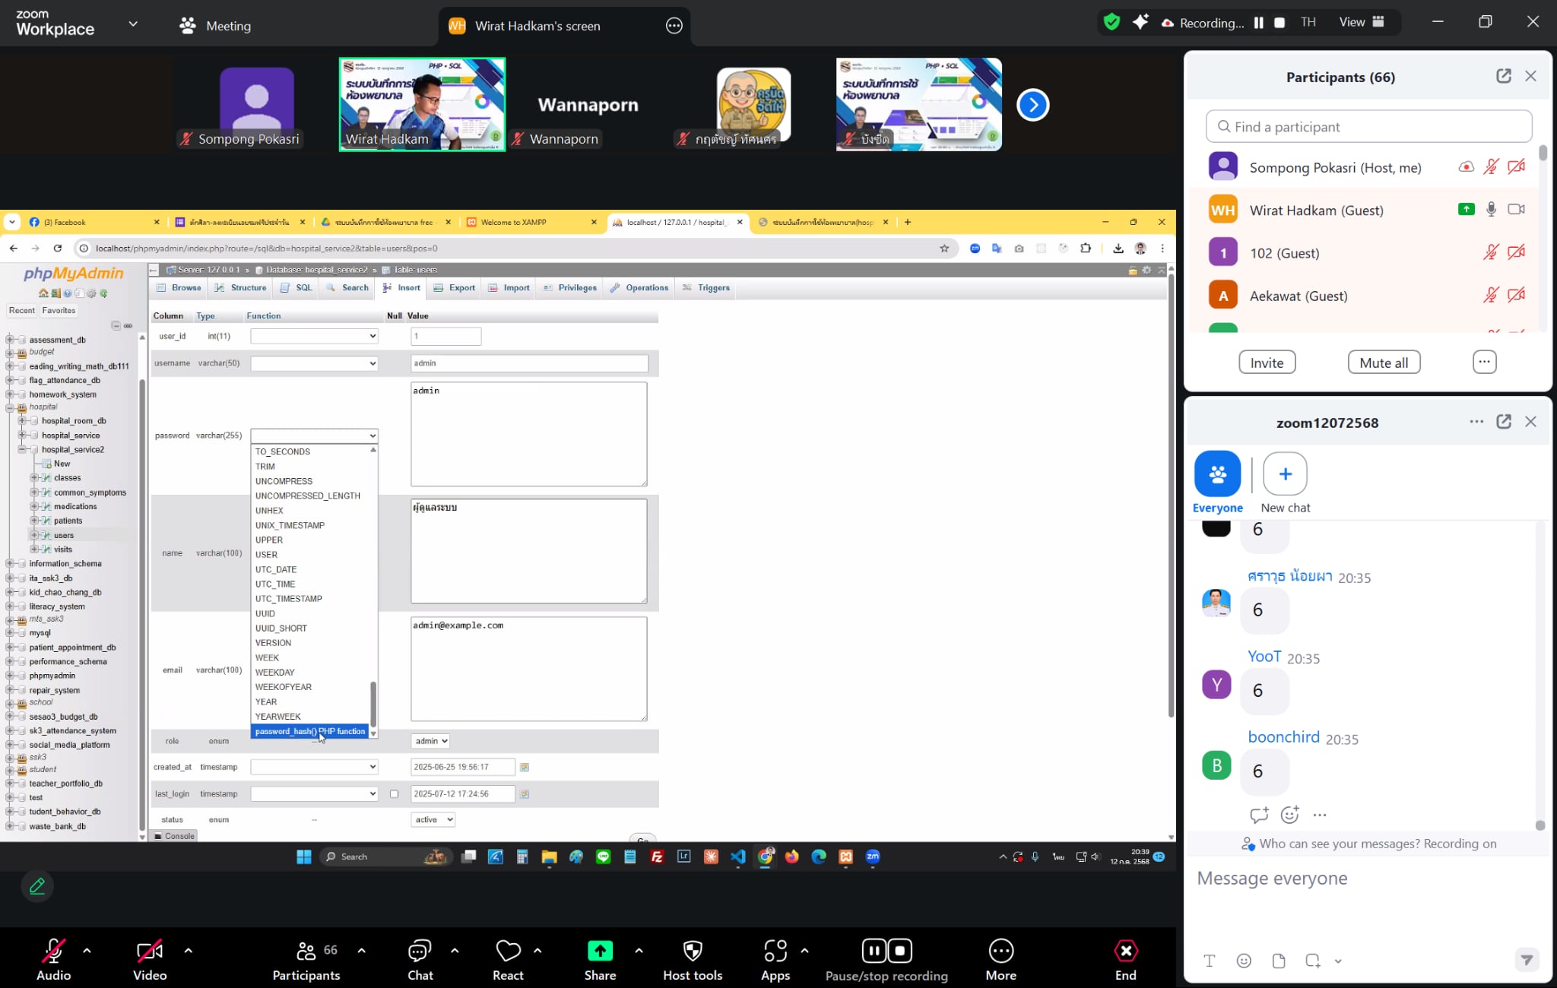The height and width of the screenshot is (988, 1557).
Task: Start video with the Video button
Action: [x=149, y=951]
